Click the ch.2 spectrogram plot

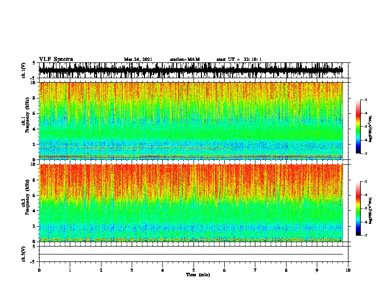(x=191, y=203)
